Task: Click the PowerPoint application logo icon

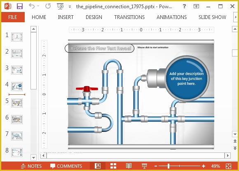Action: (x=7, y=6)
